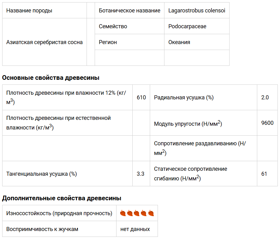The height and width of the screenshot is (240, 280).
Task: Click the Podocarpaceae family value
Action: tap(187, 26)
